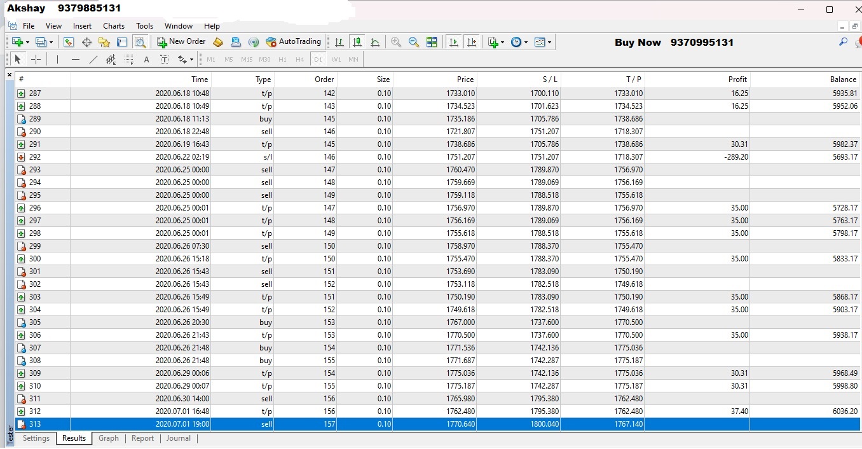This screenshot has width=862, height=449.
Task: Click the Tile Windows grid icon
Action: click(432, 42)
